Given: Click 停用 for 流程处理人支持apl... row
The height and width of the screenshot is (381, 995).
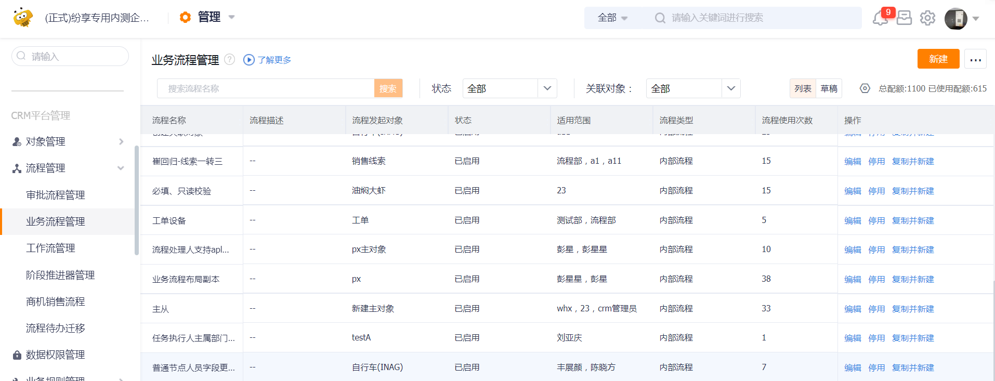Looking at the screenshot, I should pos(876,249).
